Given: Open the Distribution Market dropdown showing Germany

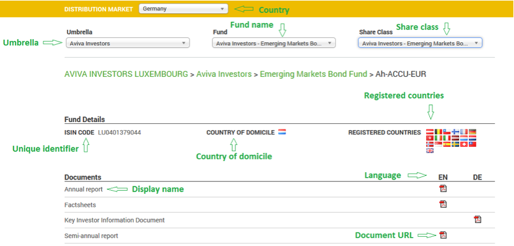Looking at the screenshot, I should click(183, 9).
